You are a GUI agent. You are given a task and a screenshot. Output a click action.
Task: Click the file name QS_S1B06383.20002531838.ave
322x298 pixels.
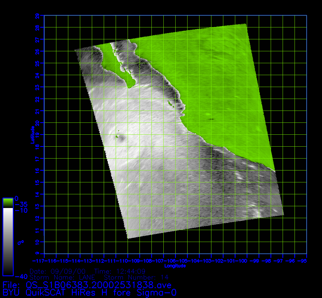point(98,285)
